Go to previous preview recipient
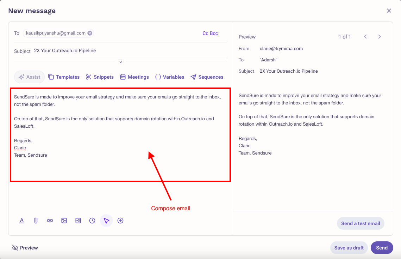 365,37
